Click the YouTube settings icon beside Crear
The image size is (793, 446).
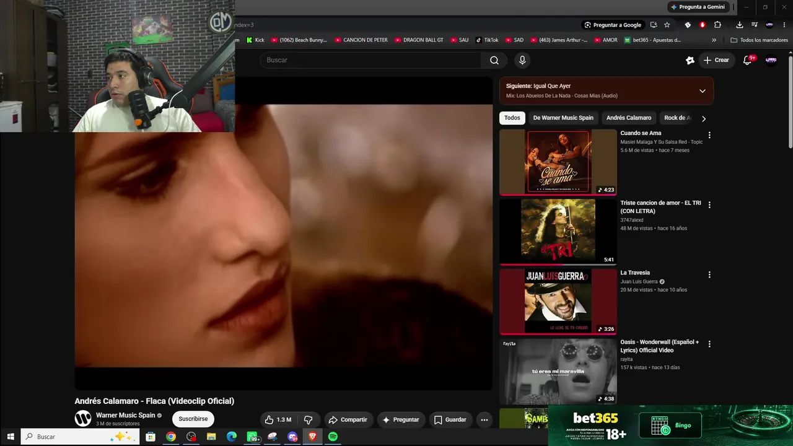pyautogui.click(x=690, y=60)
